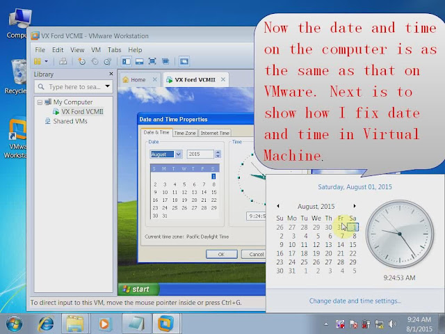
Task: Toggle the thumbnail bar toolbar icon
Action: 139,61
